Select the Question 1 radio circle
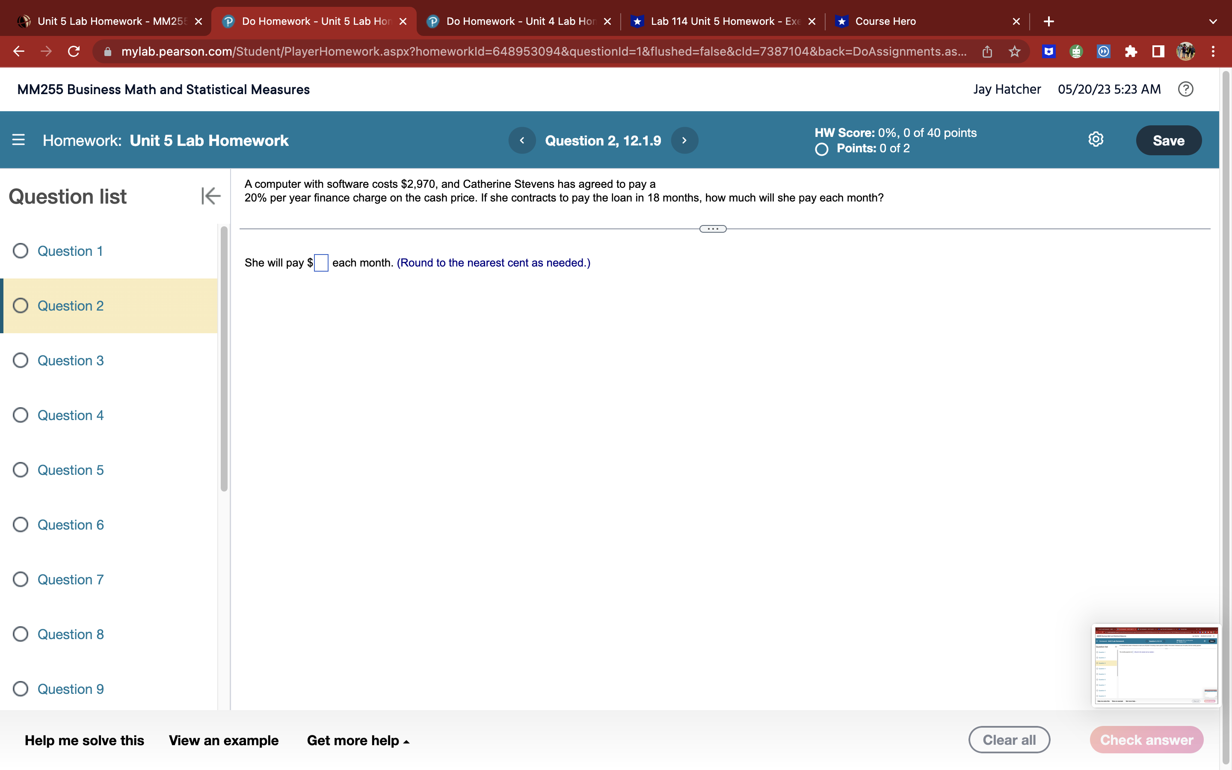Viewport: 1232px width, 770px height. (21, 251)
